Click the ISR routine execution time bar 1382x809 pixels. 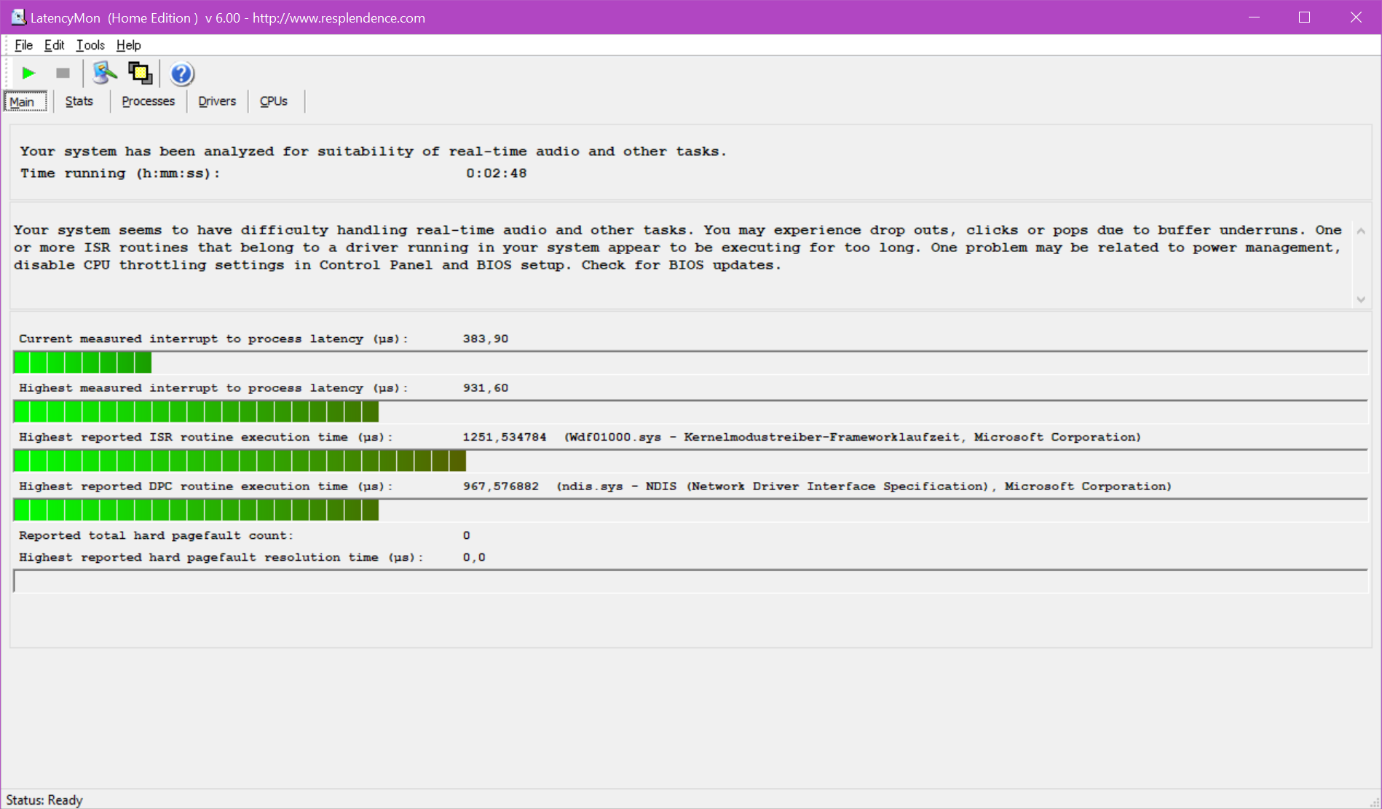(x=690, y=460)
